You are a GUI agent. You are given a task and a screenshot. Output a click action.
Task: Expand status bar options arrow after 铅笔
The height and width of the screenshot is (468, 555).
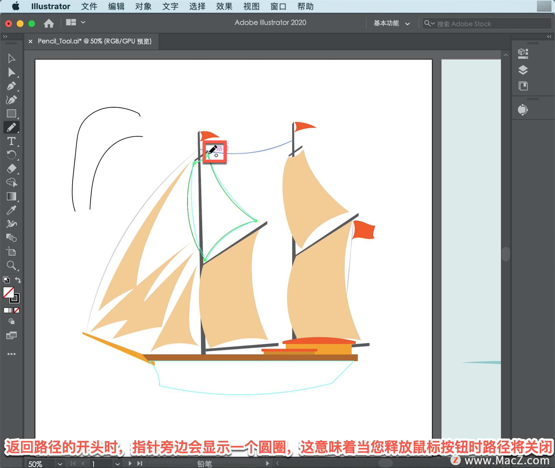(267, 463)
